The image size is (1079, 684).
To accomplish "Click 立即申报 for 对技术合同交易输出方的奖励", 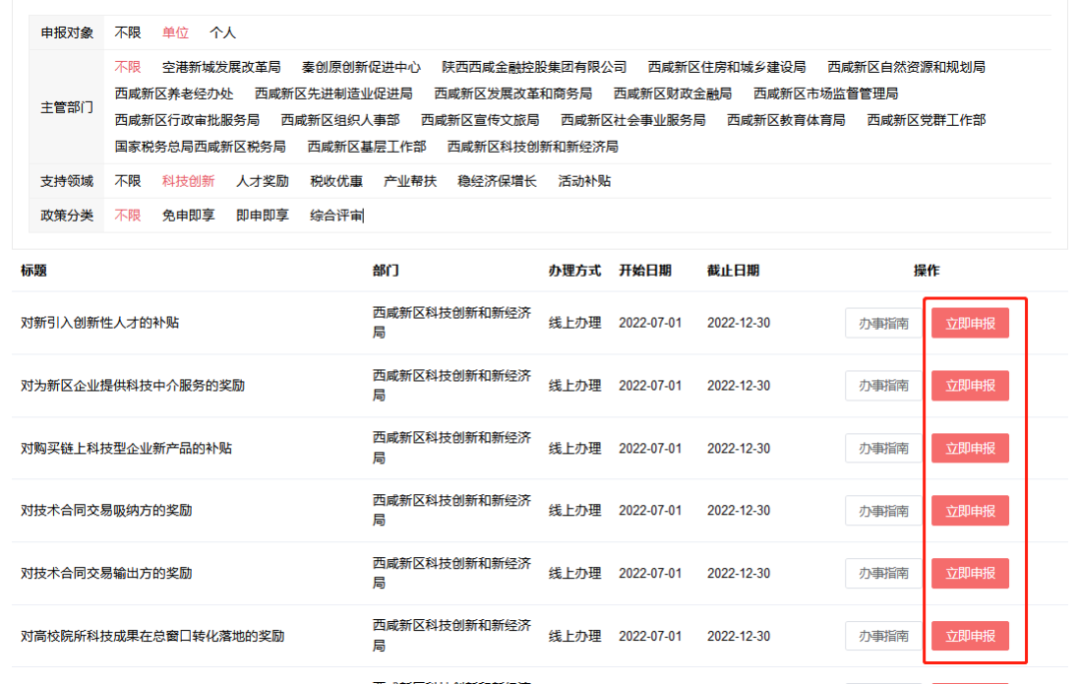I will pyautogui.click(x=969, y=573).
